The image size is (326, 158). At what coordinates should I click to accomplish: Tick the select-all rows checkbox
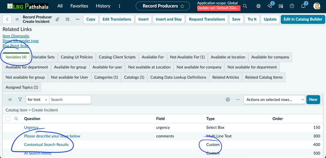(x=8, y=119)
